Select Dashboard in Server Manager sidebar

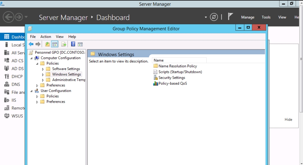(x=13, y=37)
